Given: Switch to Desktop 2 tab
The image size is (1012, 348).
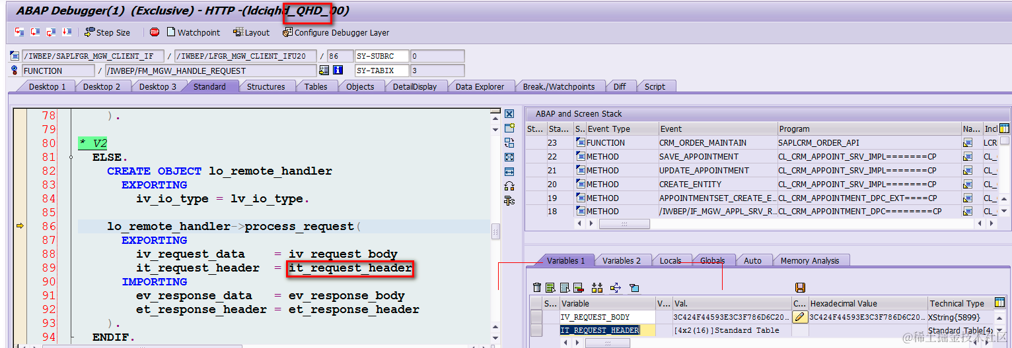Looking at the screenshot, I should tap(102, 86).
